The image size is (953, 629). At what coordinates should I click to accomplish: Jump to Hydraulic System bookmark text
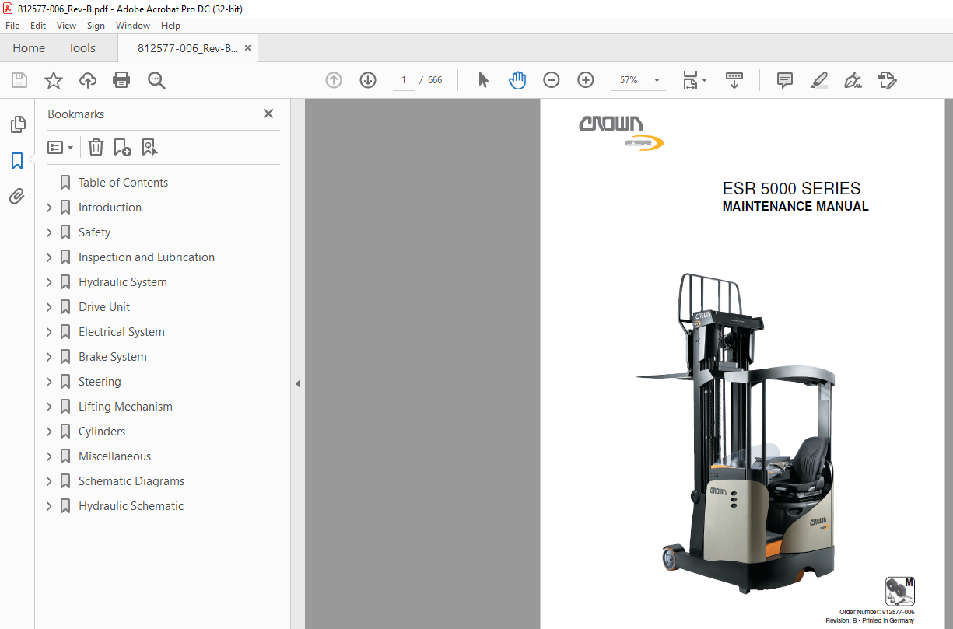click(x=123, y=282)
